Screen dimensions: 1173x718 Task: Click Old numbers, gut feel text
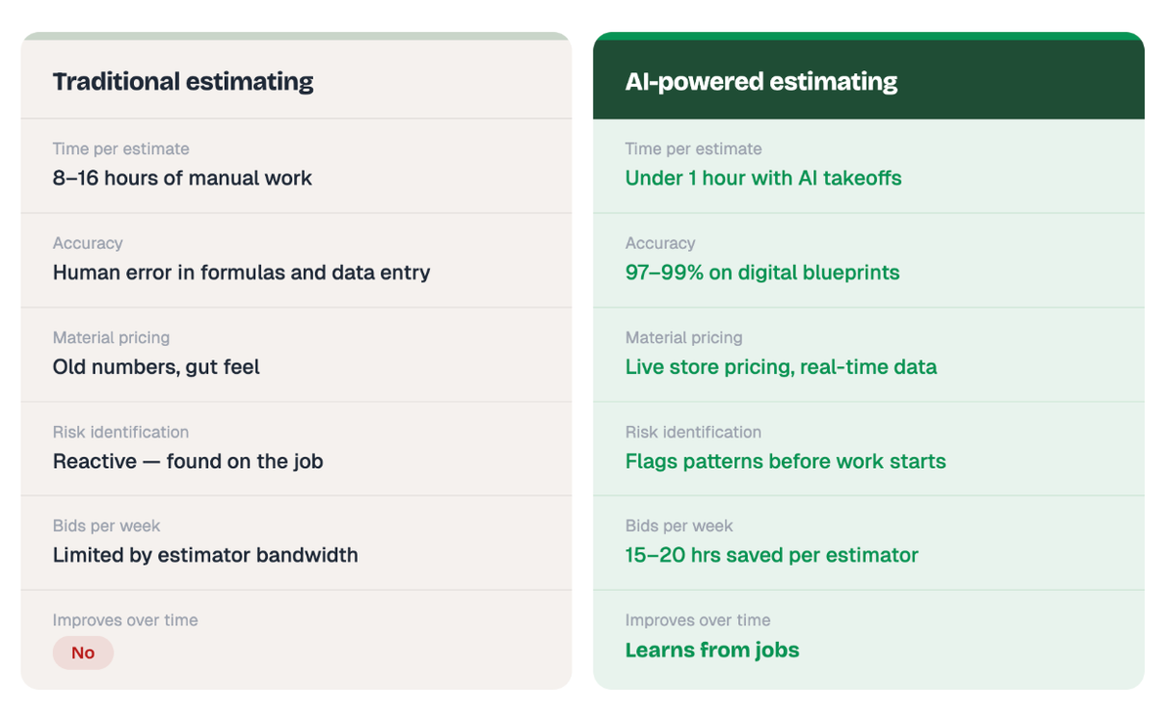(x=156, y=367)
